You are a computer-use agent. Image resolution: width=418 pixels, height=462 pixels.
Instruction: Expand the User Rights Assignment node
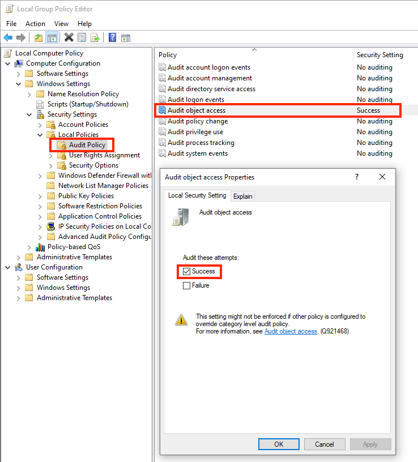[51, 156]
